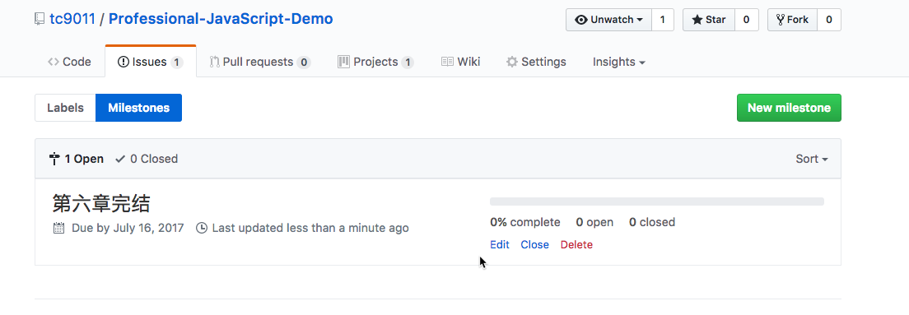This screenshot has width=909, height=315.
Task: Open the Pull requests tab
Action: tap(260, 62)
